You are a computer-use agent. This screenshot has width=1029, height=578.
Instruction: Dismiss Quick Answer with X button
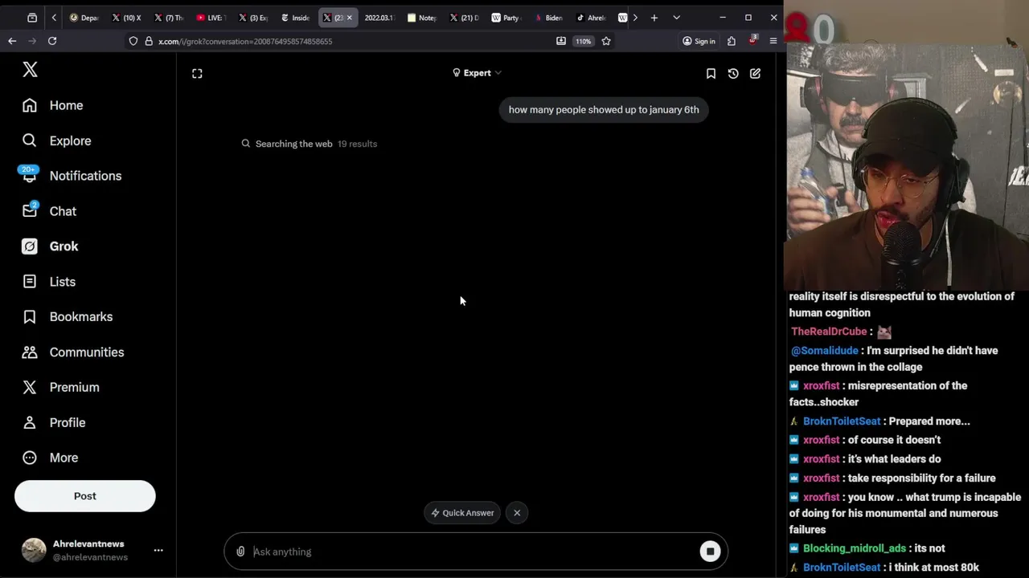pos(517,513)
